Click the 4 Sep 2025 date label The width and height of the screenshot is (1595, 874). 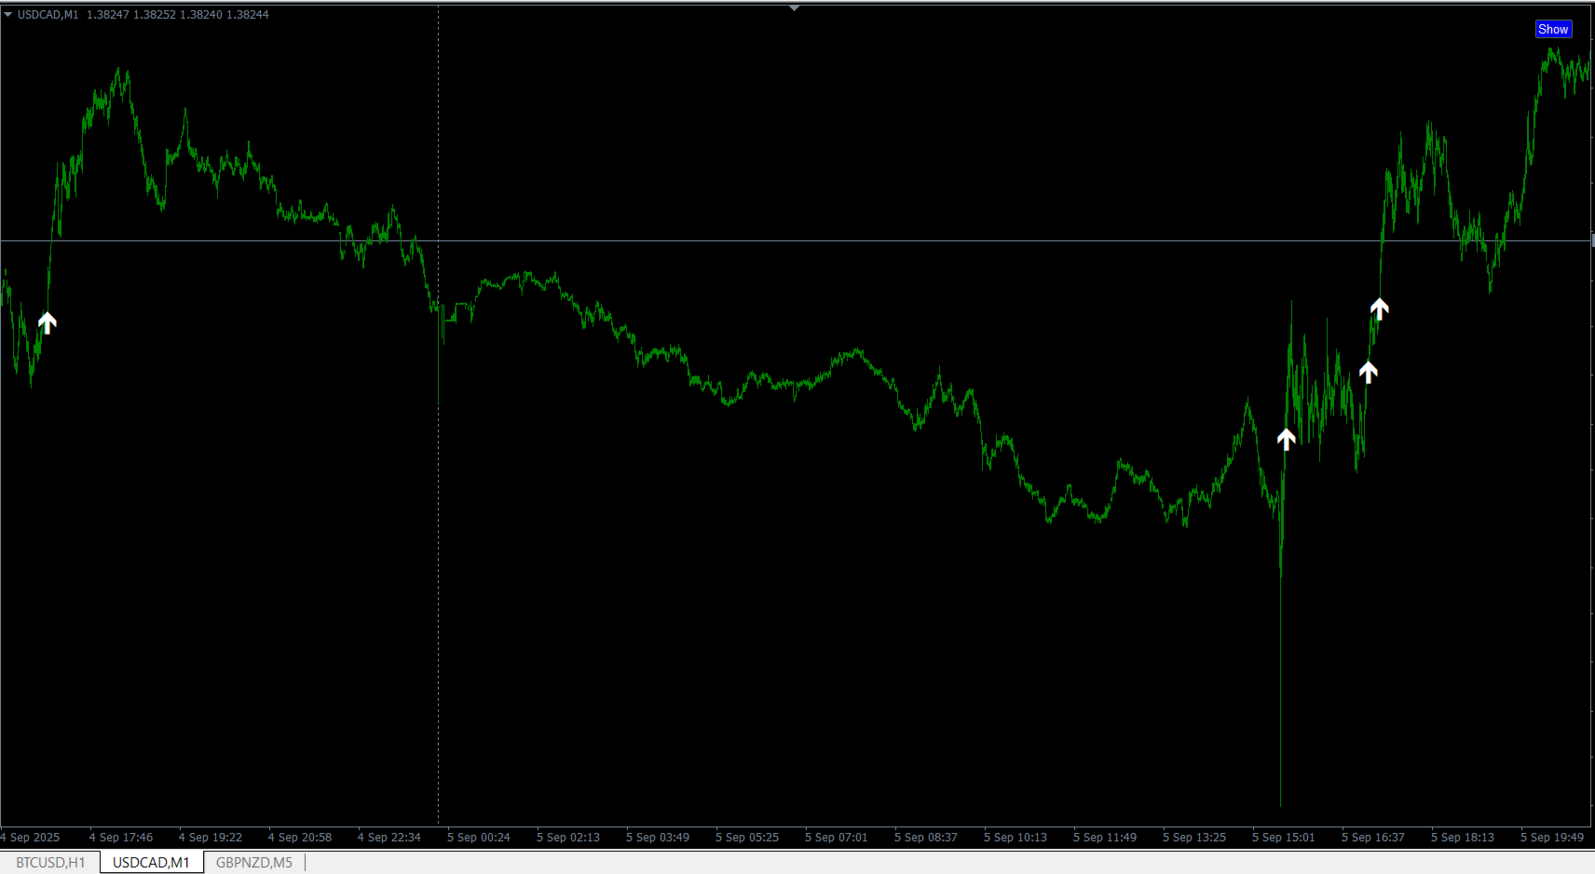click(x=30, y=838)
